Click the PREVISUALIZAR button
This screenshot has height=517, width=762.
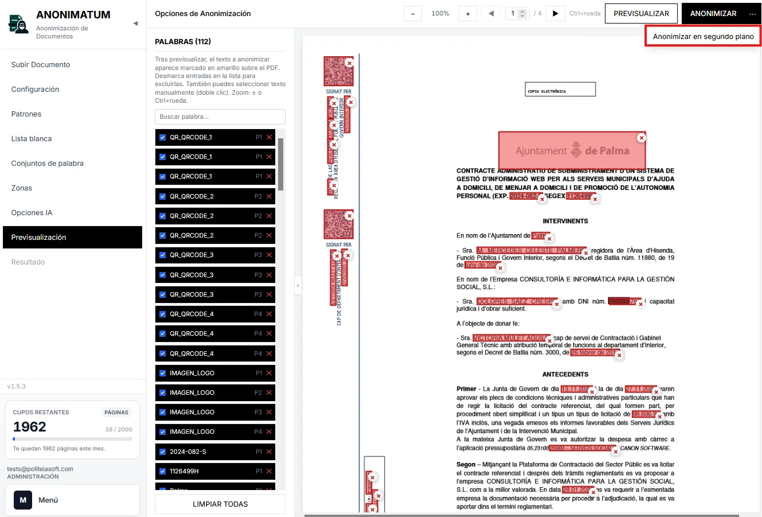pos(641,14)
